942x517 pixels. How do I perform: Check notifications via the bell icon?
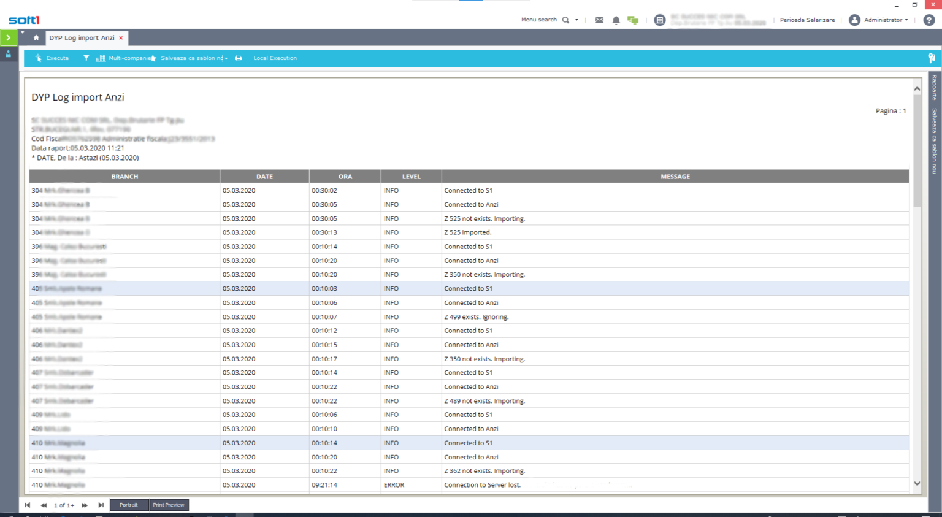click(616, 20)
